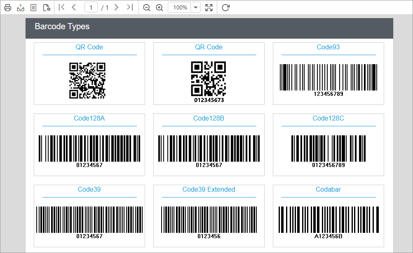Open the zoom percentage dropdown arrow
Viewport: 413px width, 253px height.
[x=195, y=7]
